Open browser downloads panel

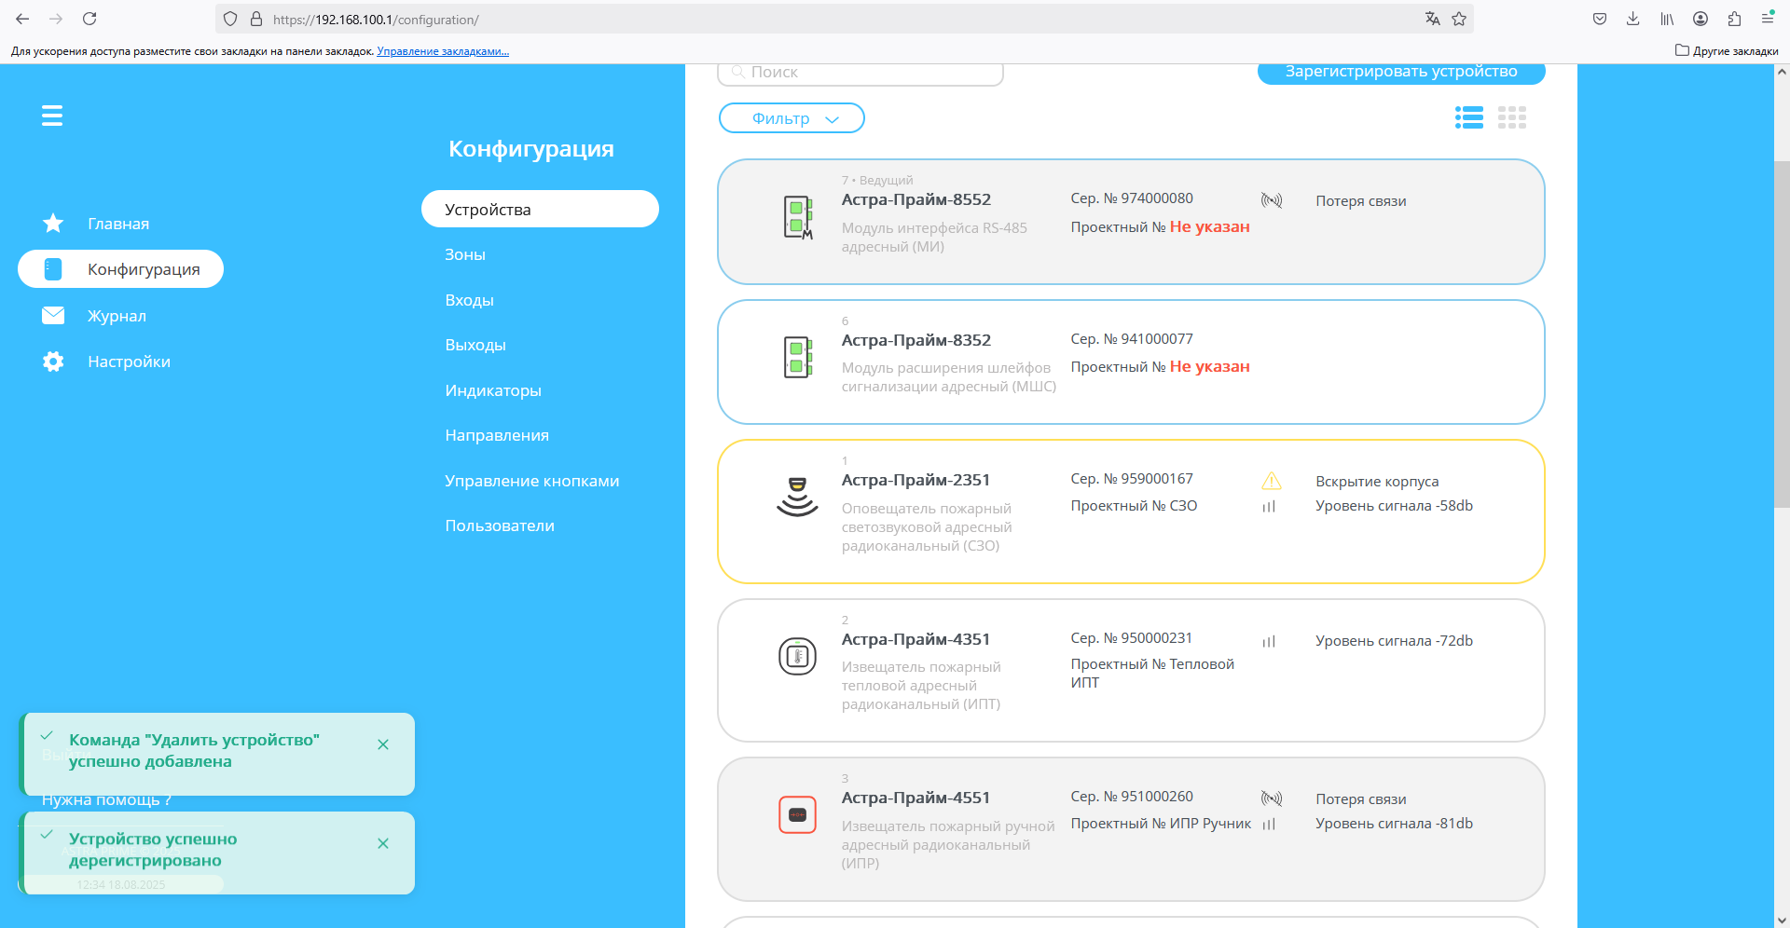(x=1633, y=19)
